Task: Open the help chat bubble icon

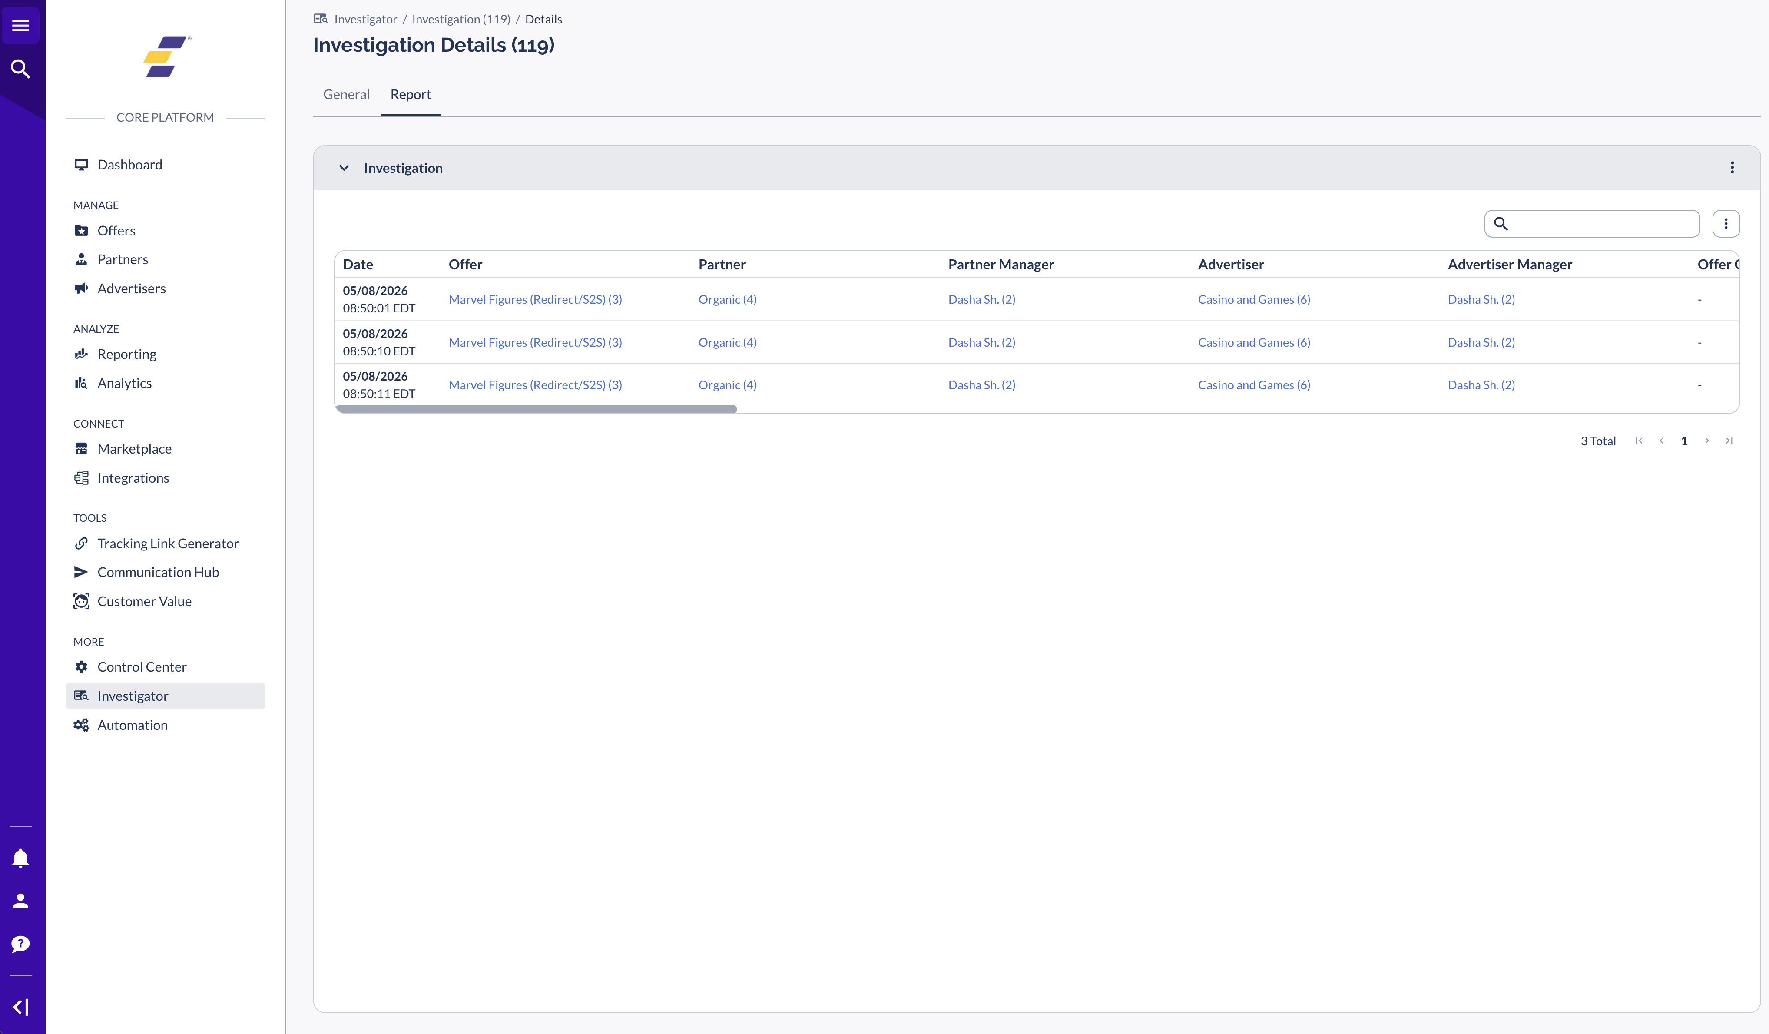Action: click(x=20, y=944)
